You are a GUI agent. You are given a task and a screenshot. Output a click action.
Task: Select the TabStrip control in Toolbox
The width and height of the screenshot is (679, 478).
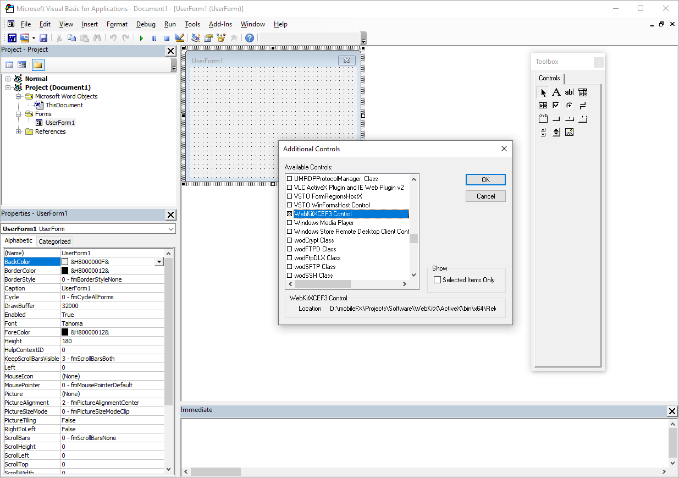pyautogui.click(x=570, y=118)
